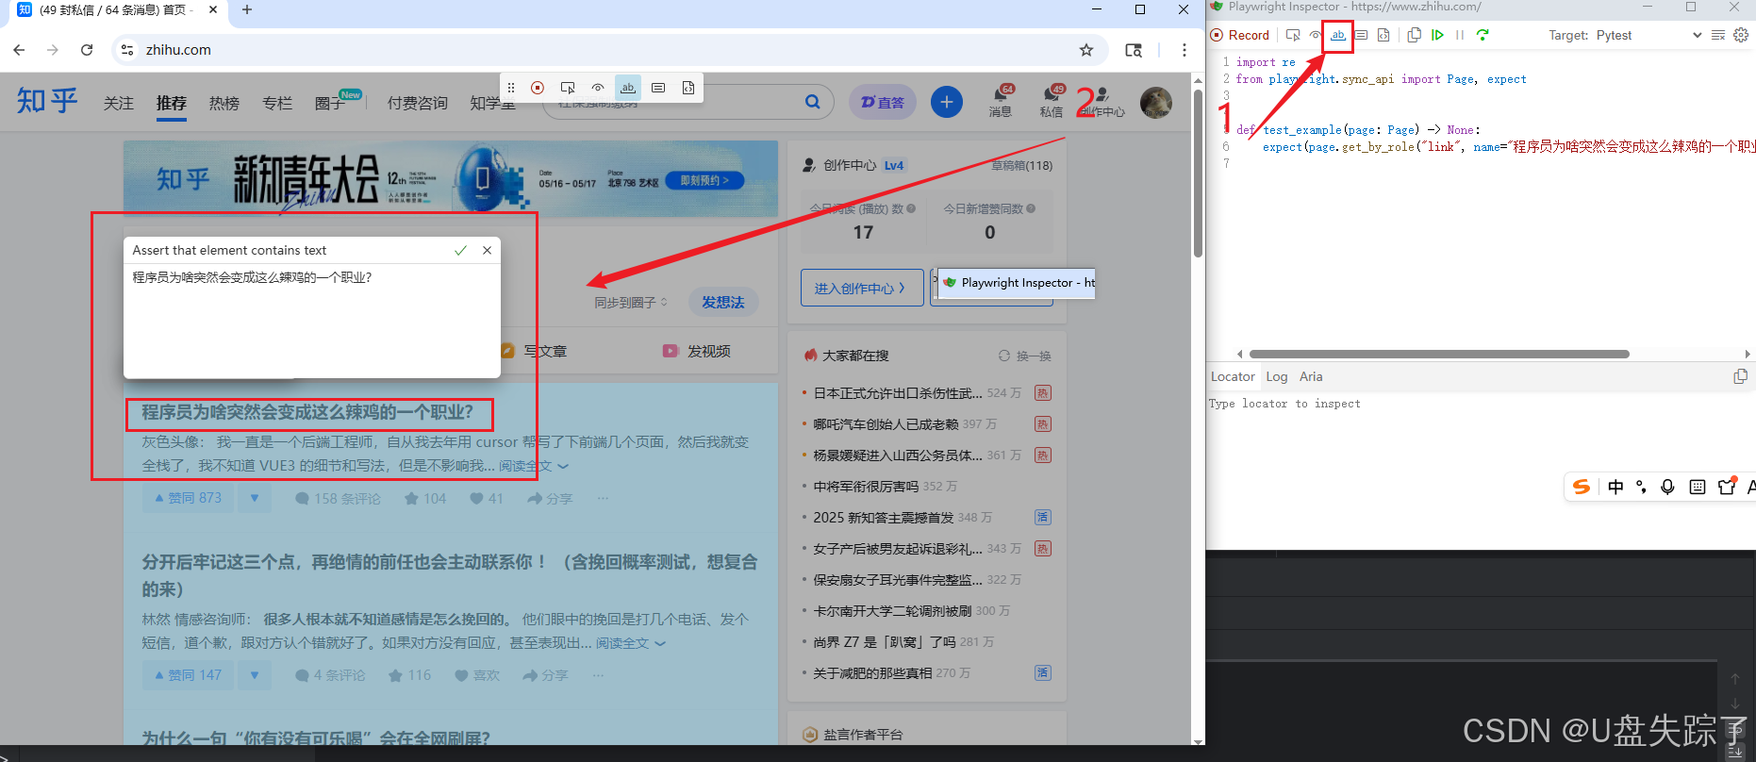1756x762 pixels.
Task: Click browser reload icon
Action: click(87, 50)
